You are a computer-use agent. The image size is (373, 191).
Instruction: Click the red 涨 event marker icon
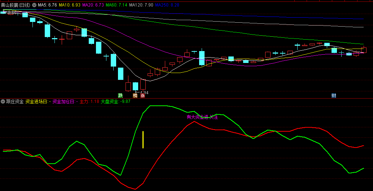[x=142, y=96]
